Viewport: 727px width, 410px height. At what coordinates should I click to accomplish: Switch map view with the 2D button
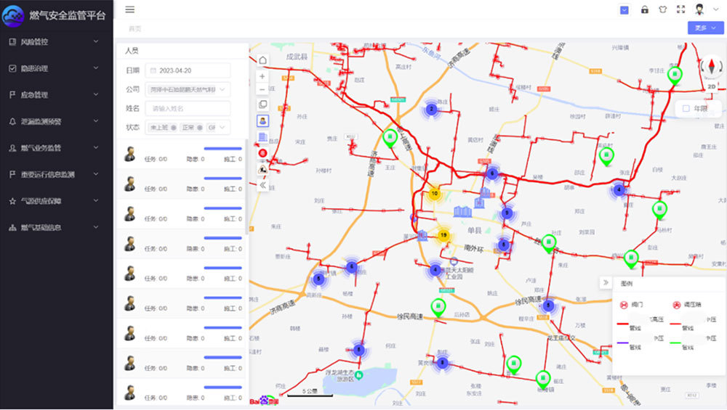pyautogui.click(x=711, y=86)
